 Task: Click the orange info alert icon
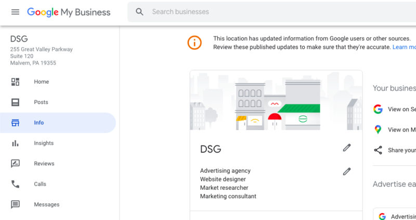tap(194, 43)
